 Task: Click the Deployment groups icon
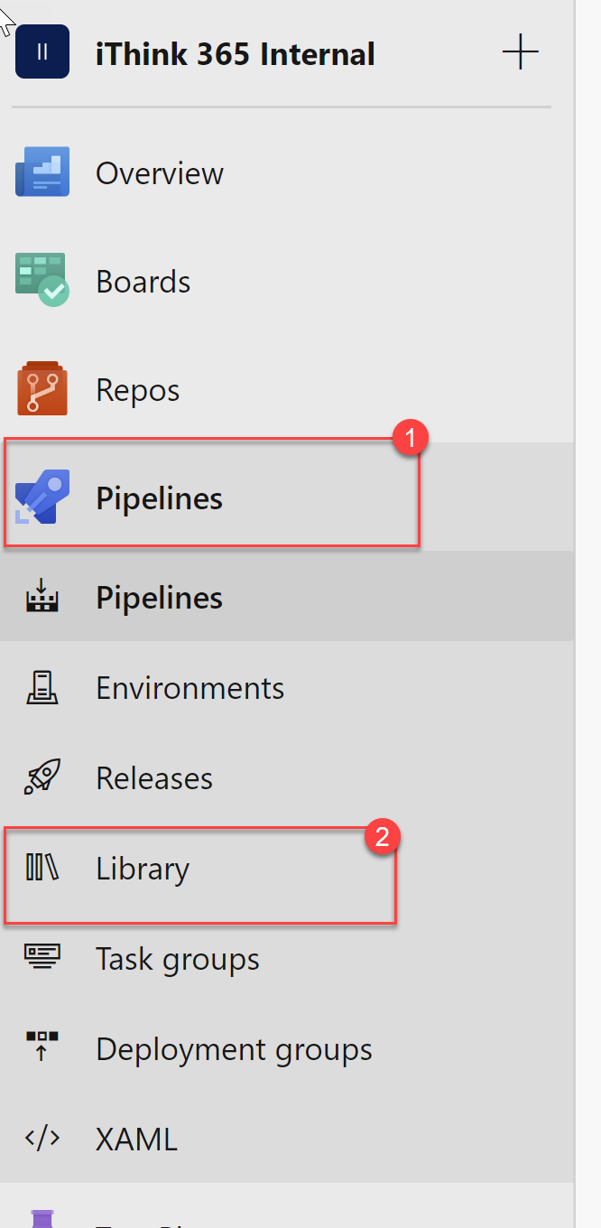point(42,1048)
